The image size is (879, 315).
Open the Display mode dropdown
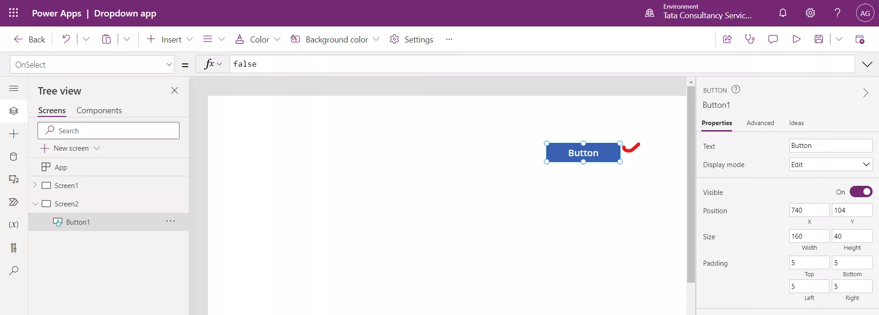[x=830, y=164]
